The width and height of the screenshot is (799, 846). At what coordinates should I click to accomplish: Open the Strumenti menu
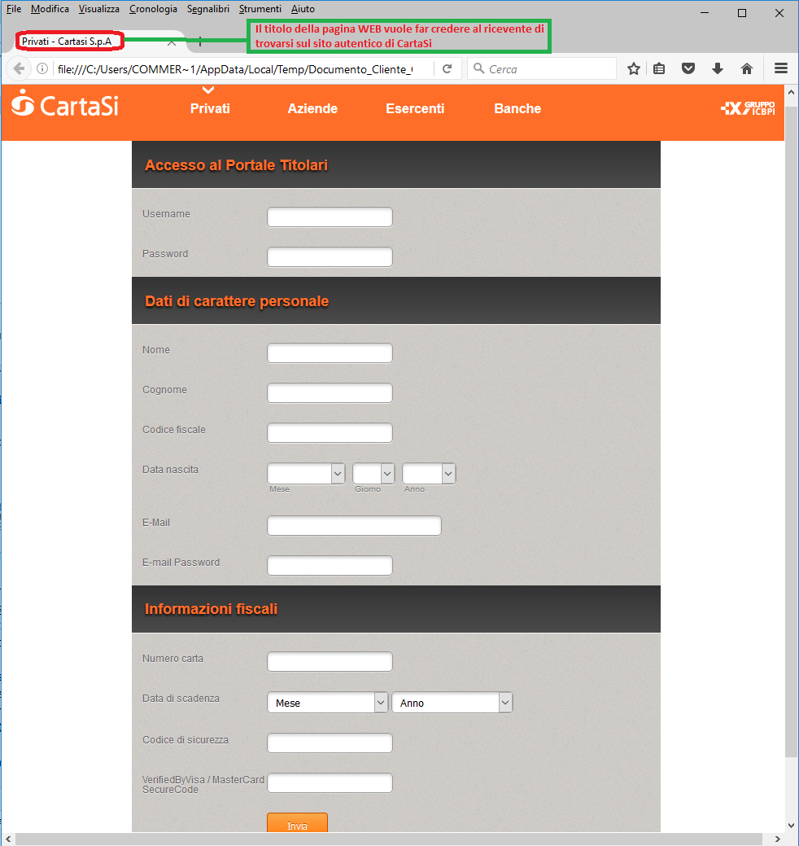(x=260, y=9)
